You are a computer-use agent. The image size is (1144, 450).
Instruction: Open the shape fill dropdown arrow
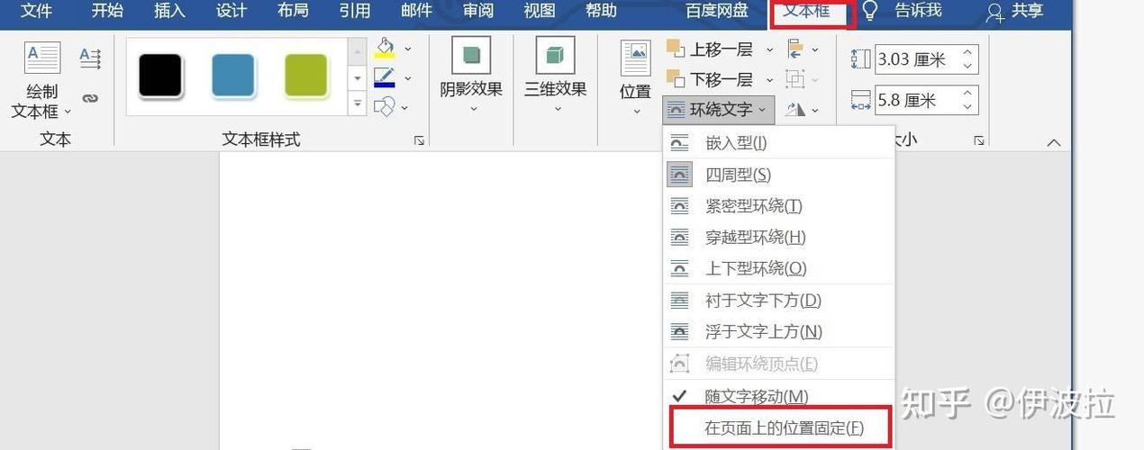408,49
